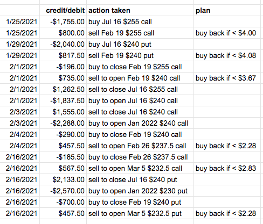Click the 'buy back if < $3.67' cell
The height and width of the screenshot is (224, 263).
(227, 78)
